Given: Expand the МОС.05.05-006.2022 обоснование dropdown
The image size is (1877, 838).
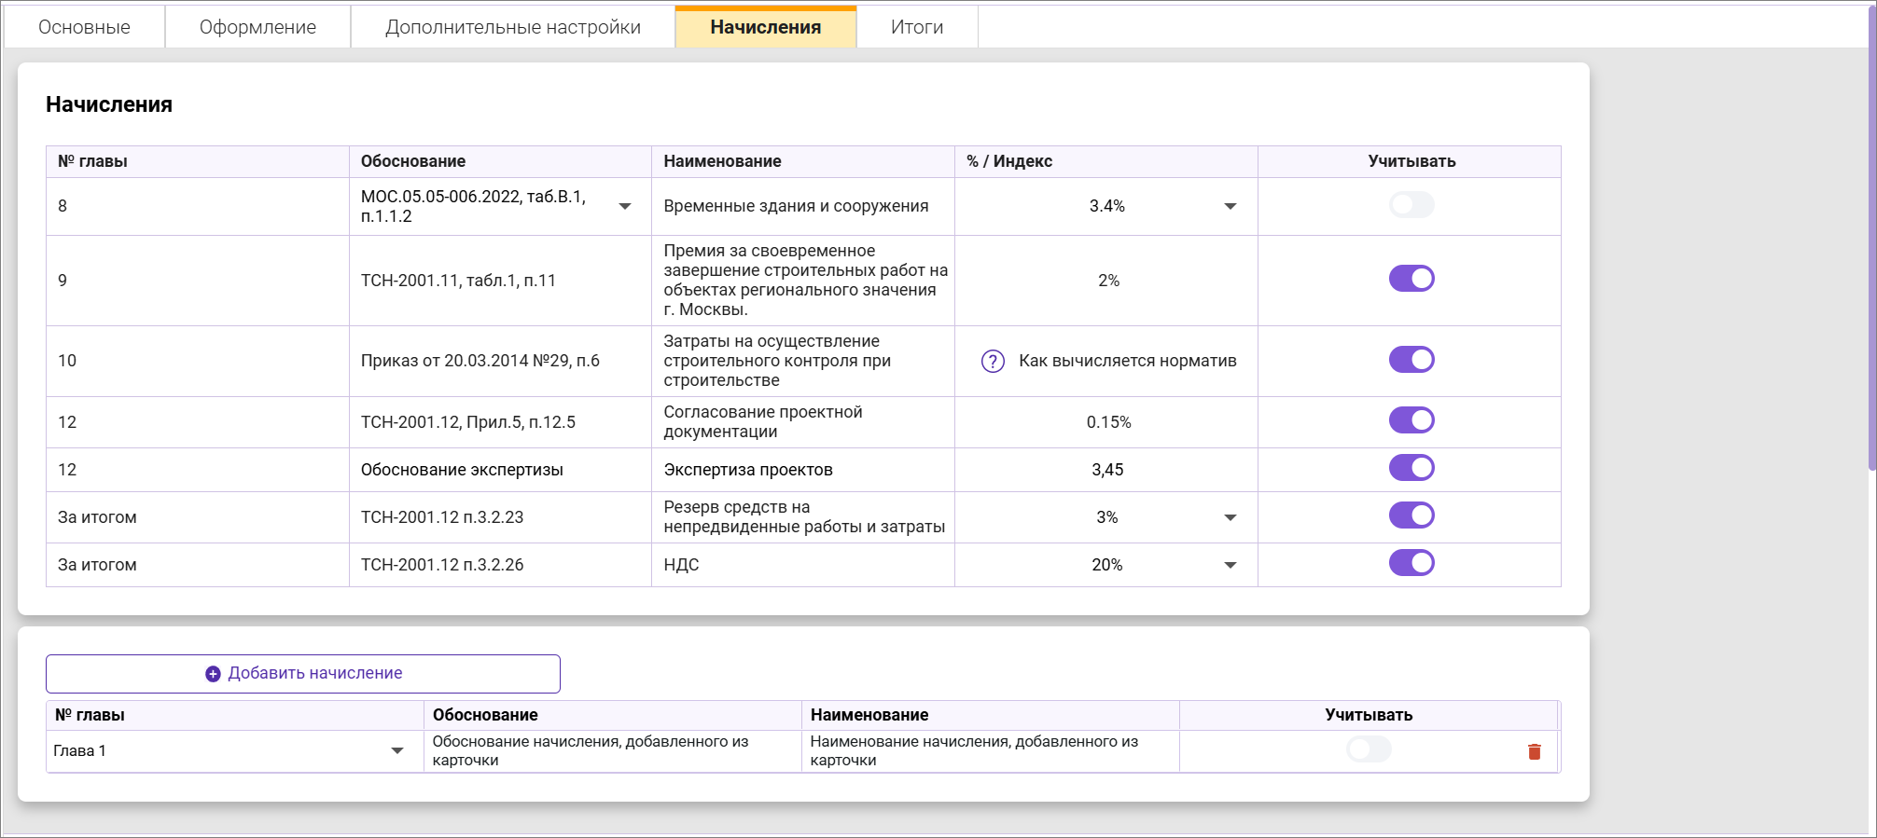Looking at the screenshot, I should (x=625, y=207).
